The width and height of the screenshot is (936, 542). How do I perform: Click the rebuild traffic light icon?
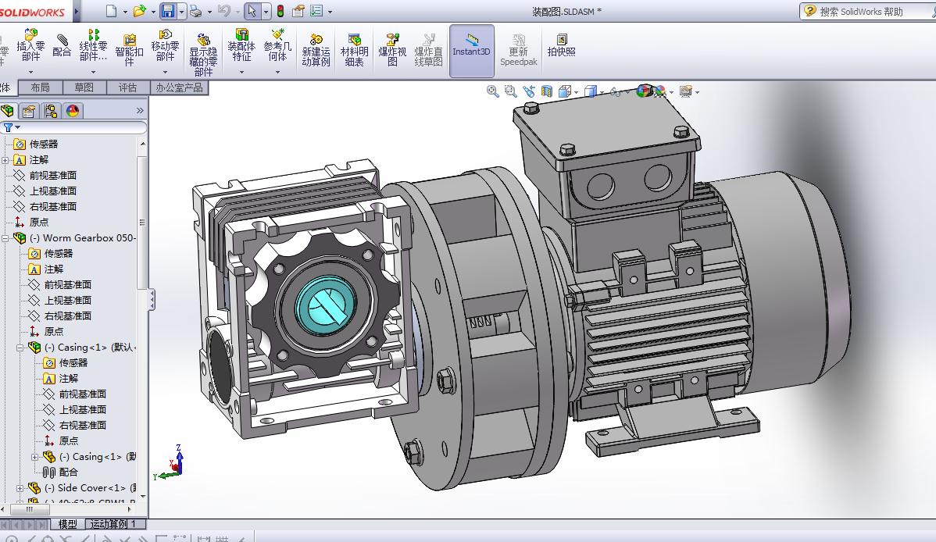pos(280,11)
